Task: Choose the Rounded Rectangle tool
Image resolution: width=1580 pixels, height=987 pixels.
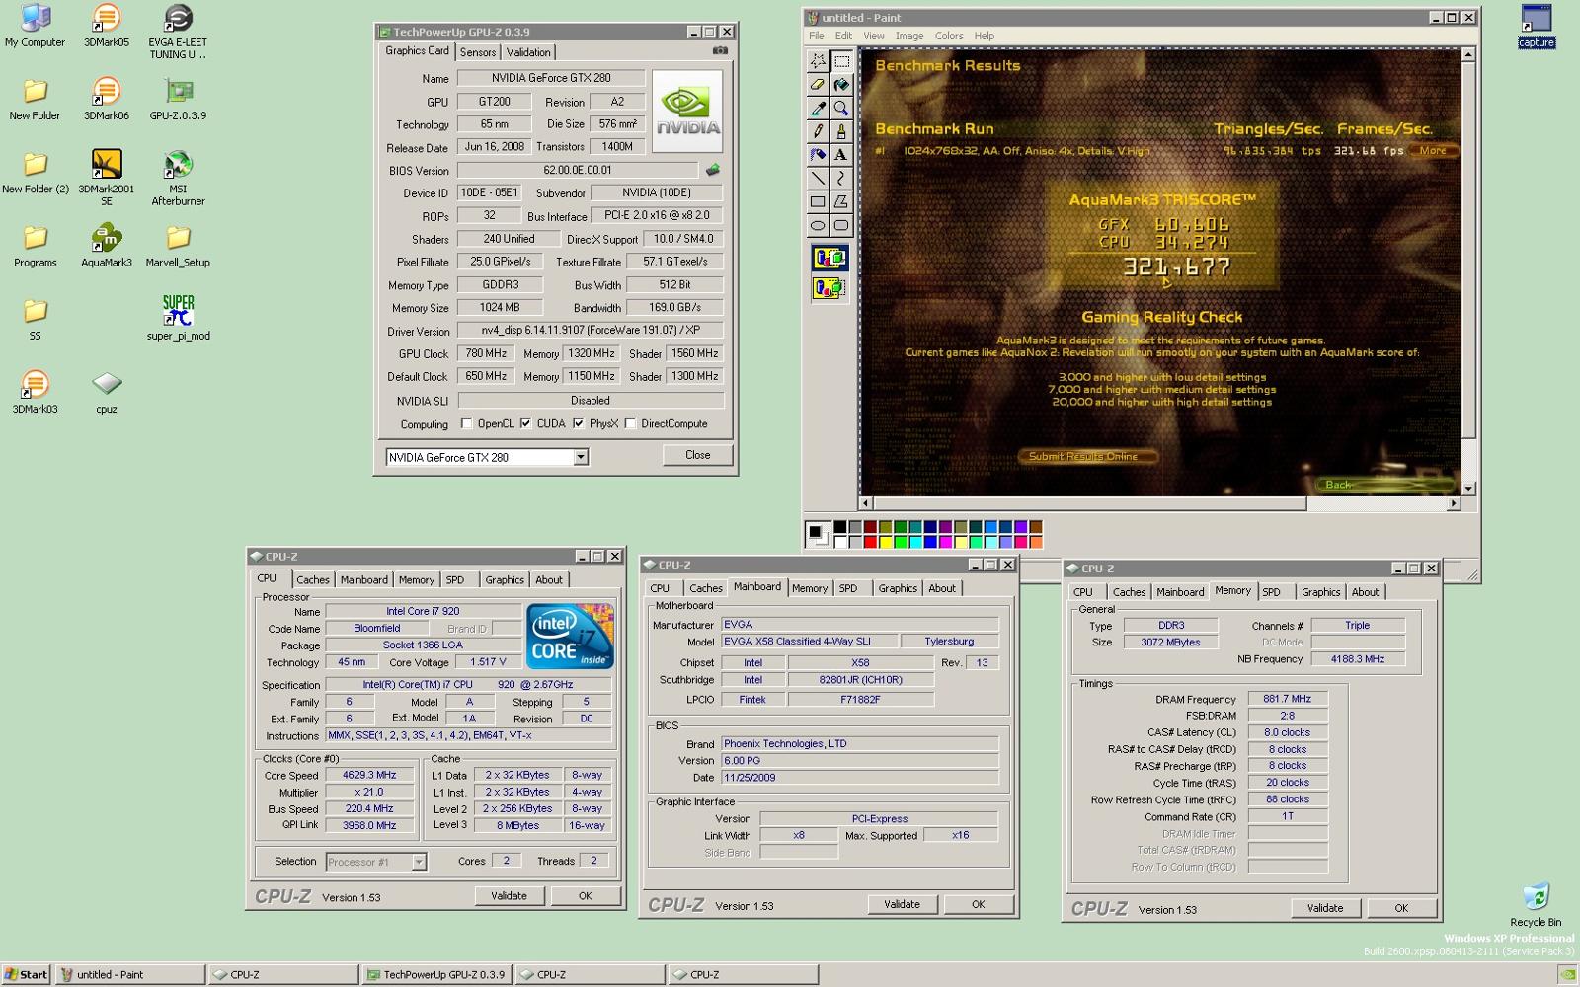Action: (841, 226)
